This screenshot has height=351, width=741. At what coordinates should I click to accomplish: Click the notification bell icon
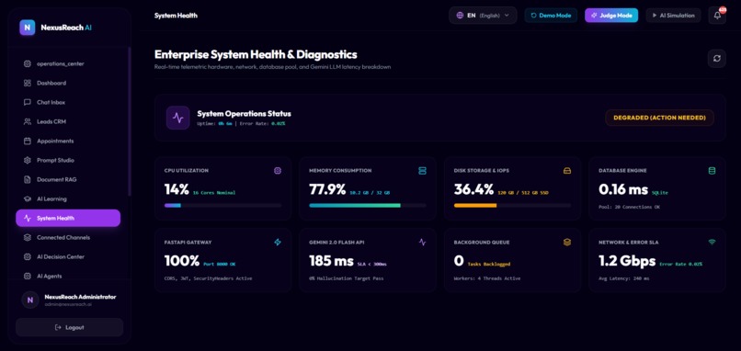pyautogui.click(x=717, y=16)
